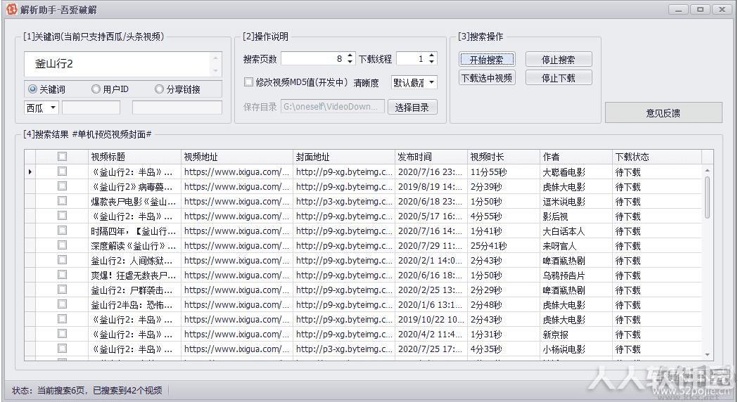This screenshot has height=402, width=738.
Task: Open the 西瓜 platform dropdown
Action: (42, 108)
